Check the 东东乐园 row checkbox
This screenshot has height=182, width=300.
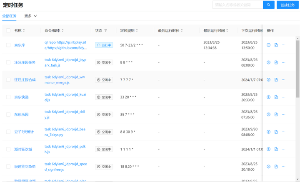point(8,114)
